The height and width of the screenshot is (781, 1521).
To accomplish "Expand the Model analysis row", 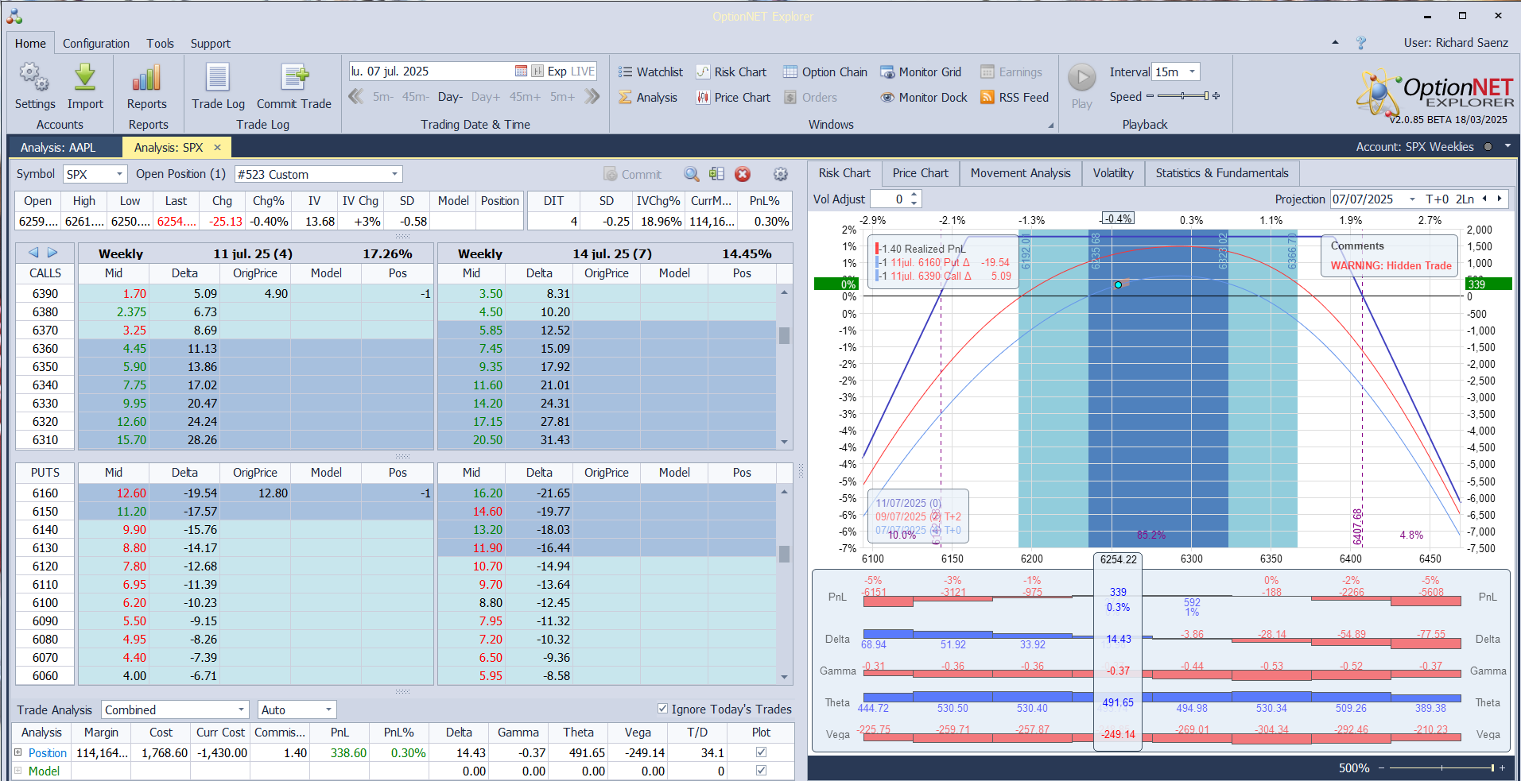I will [x=18, y=771].
